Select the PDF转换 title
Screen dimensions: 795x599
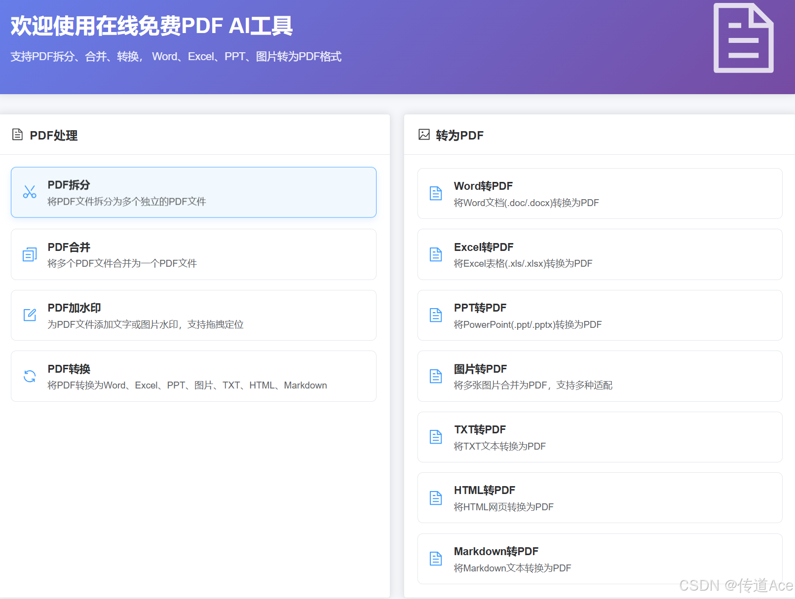click(x=69, y=369)
